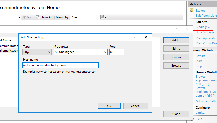Image resolution: width=217 pixels, height=123 pixels.
Task: Click the Add... button in Site Bindings
Action: 176,40
